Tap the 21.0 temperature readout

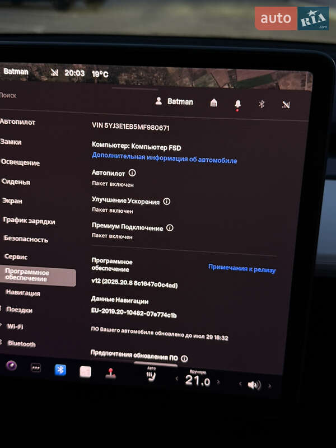(x=198, y=381)
